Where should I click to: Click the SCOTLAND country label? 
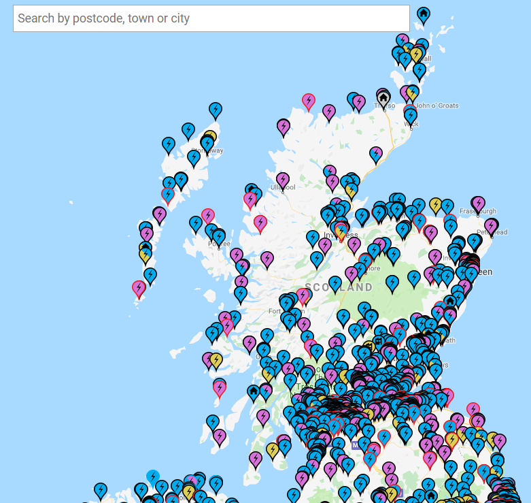tap(339, 287)
